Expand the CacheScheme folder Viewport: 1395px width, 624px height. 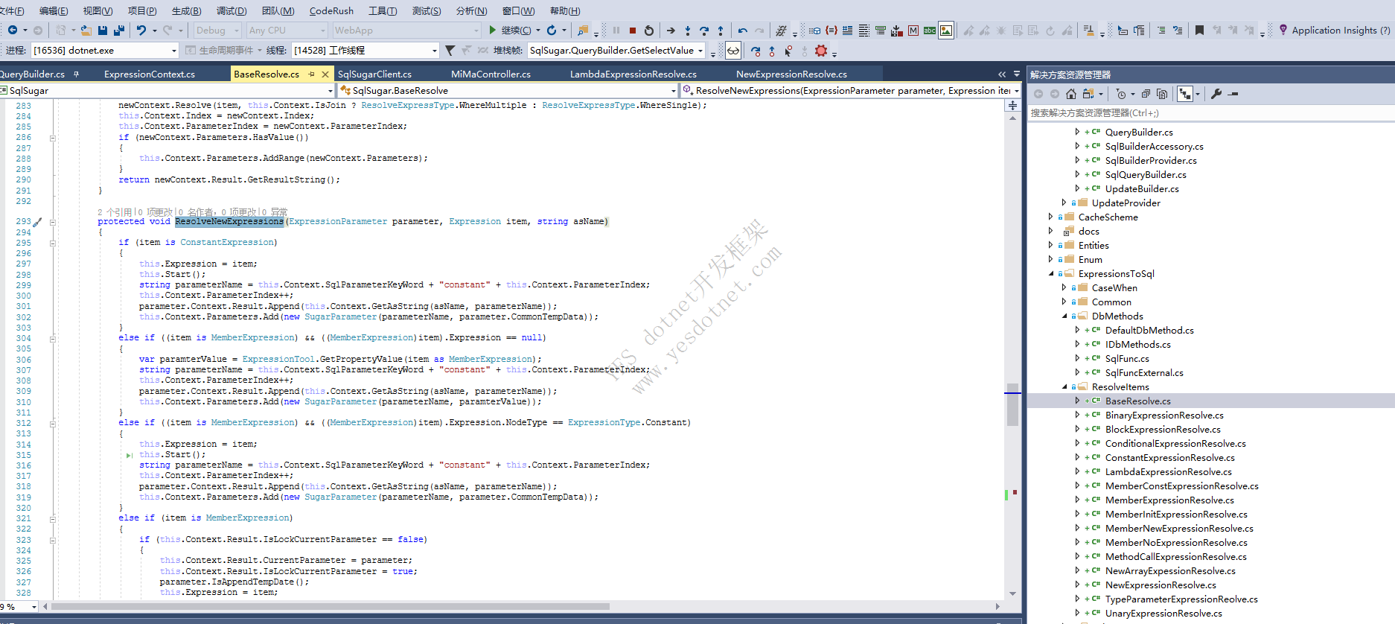[1050, 217]
